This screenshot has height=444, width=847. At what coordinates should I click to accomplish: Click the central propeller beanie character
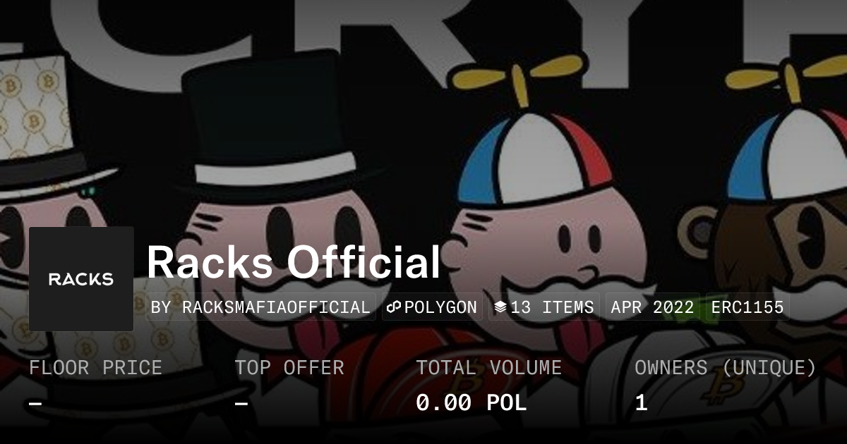click(536, 226)
